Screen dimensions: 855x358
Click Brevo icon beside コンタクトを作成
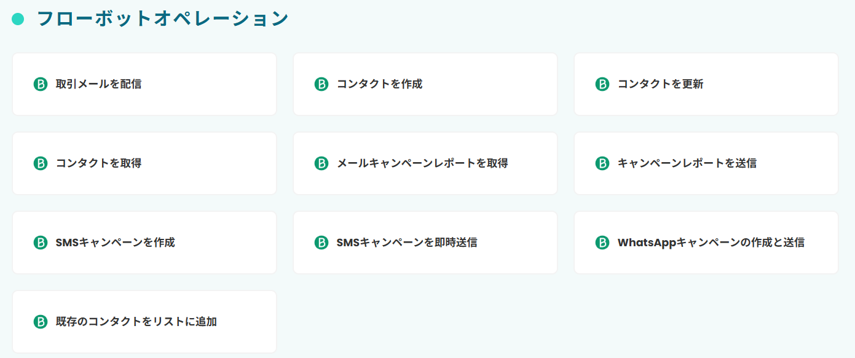point(321,84)
